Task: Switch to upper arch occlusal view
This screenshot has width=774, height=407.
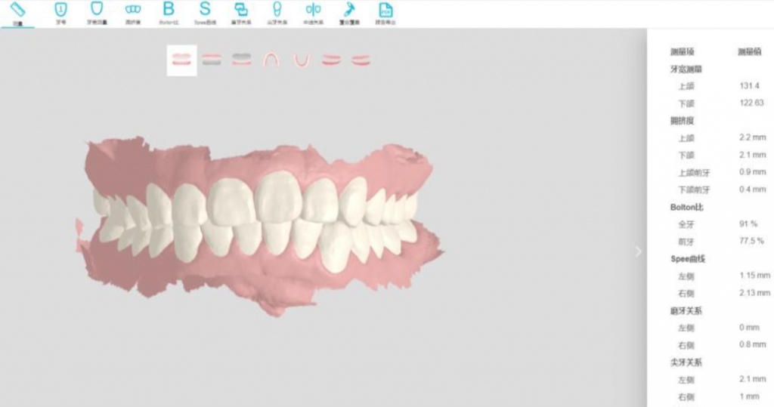Action: [x=271, y=60]
